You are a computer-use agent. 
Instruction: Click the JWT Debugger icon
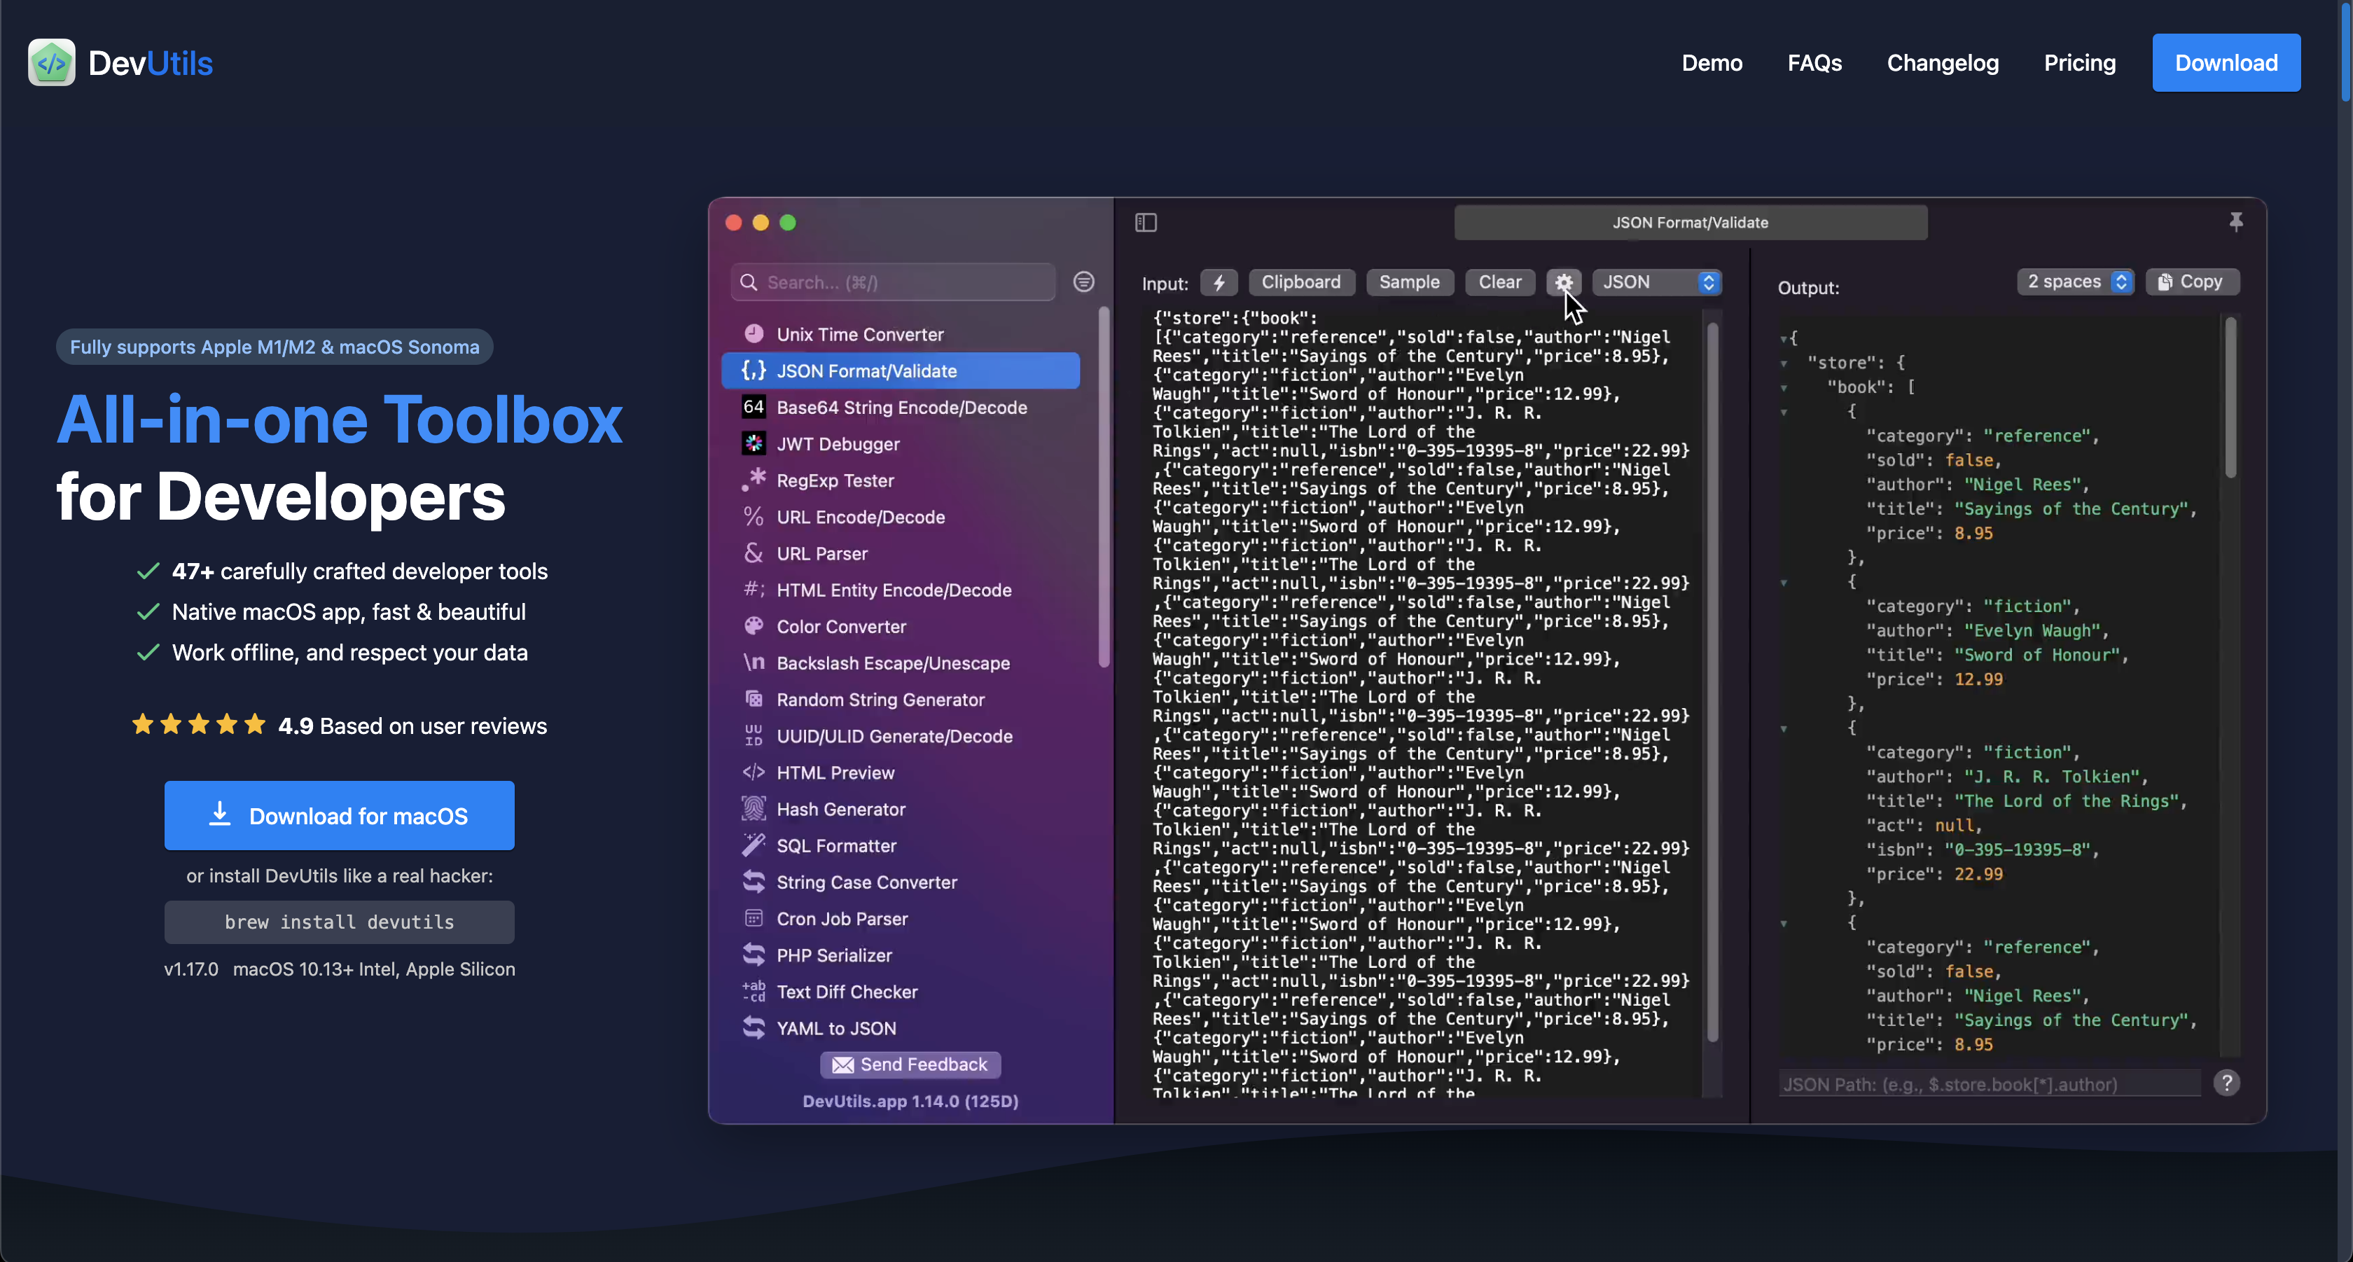click(x=754, y=443)
